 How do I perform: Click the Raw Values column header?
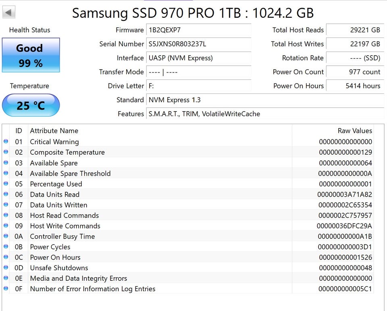click(355, 131)
